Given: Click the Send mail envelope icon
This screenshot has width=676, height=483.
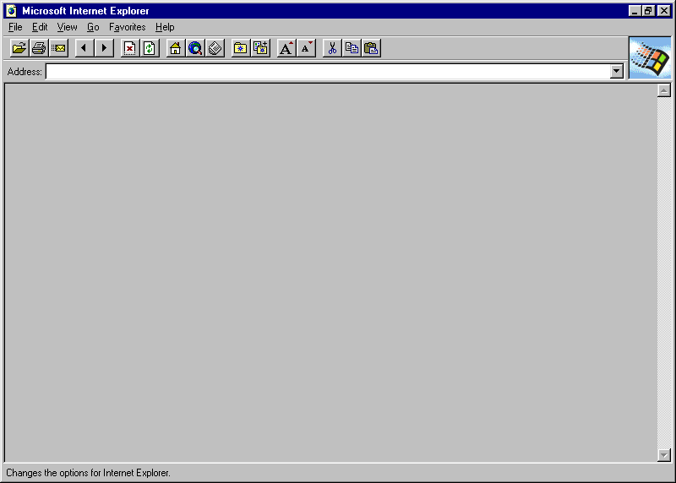Looking at the screenshot, I should (58, 48).
